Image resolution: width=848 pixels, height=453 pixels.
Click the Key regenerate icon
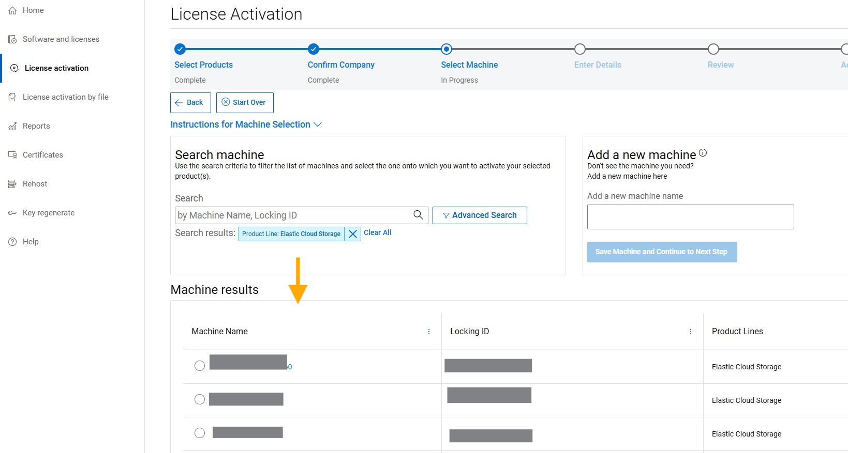(12, 213)
